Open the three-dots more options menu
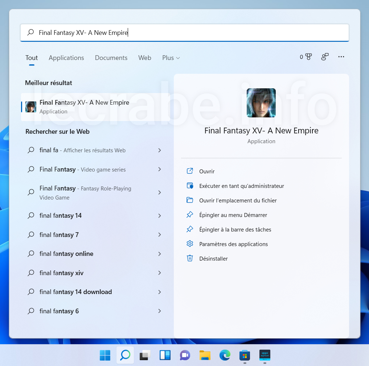The height and width of the screenshot is (366, 369). [341, 57]
